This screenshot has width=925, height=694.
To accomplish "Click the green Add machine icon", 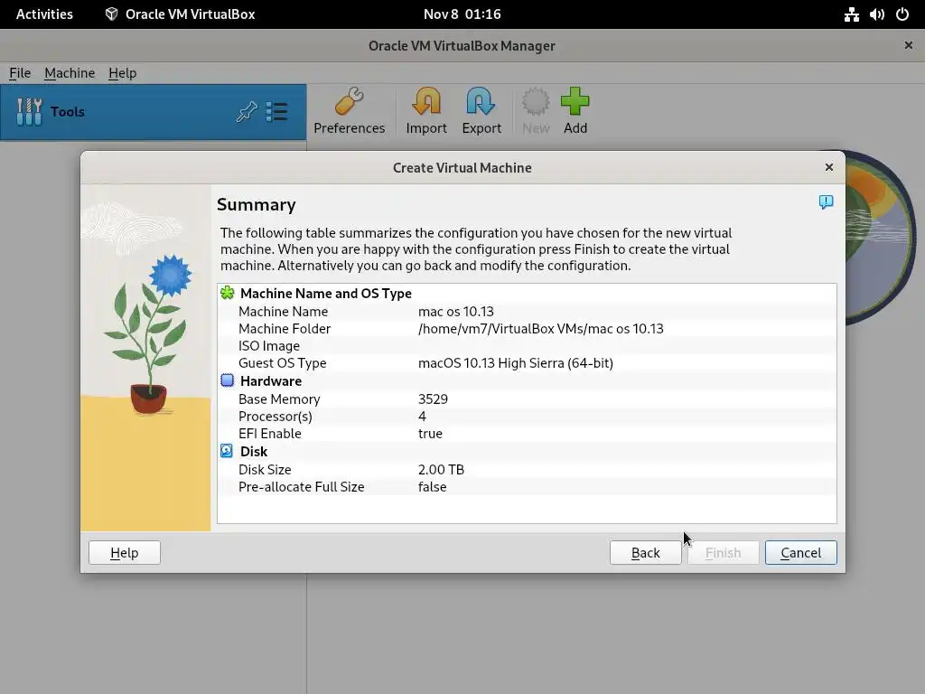I will [x=575, y=102].
